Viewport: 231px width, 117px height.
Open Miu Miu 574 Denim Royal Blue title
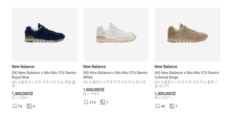[44, 75]
